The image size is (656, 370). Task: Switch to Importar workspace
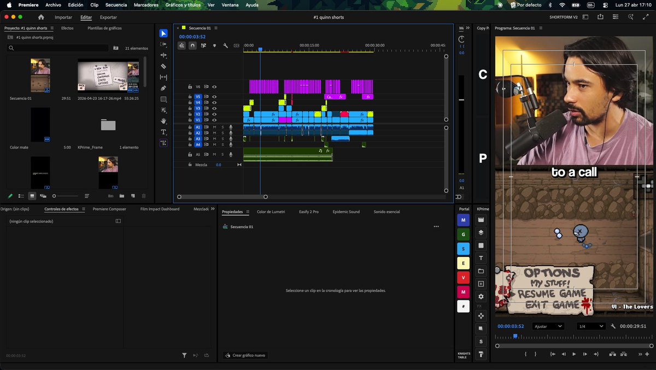coord(63,17)
